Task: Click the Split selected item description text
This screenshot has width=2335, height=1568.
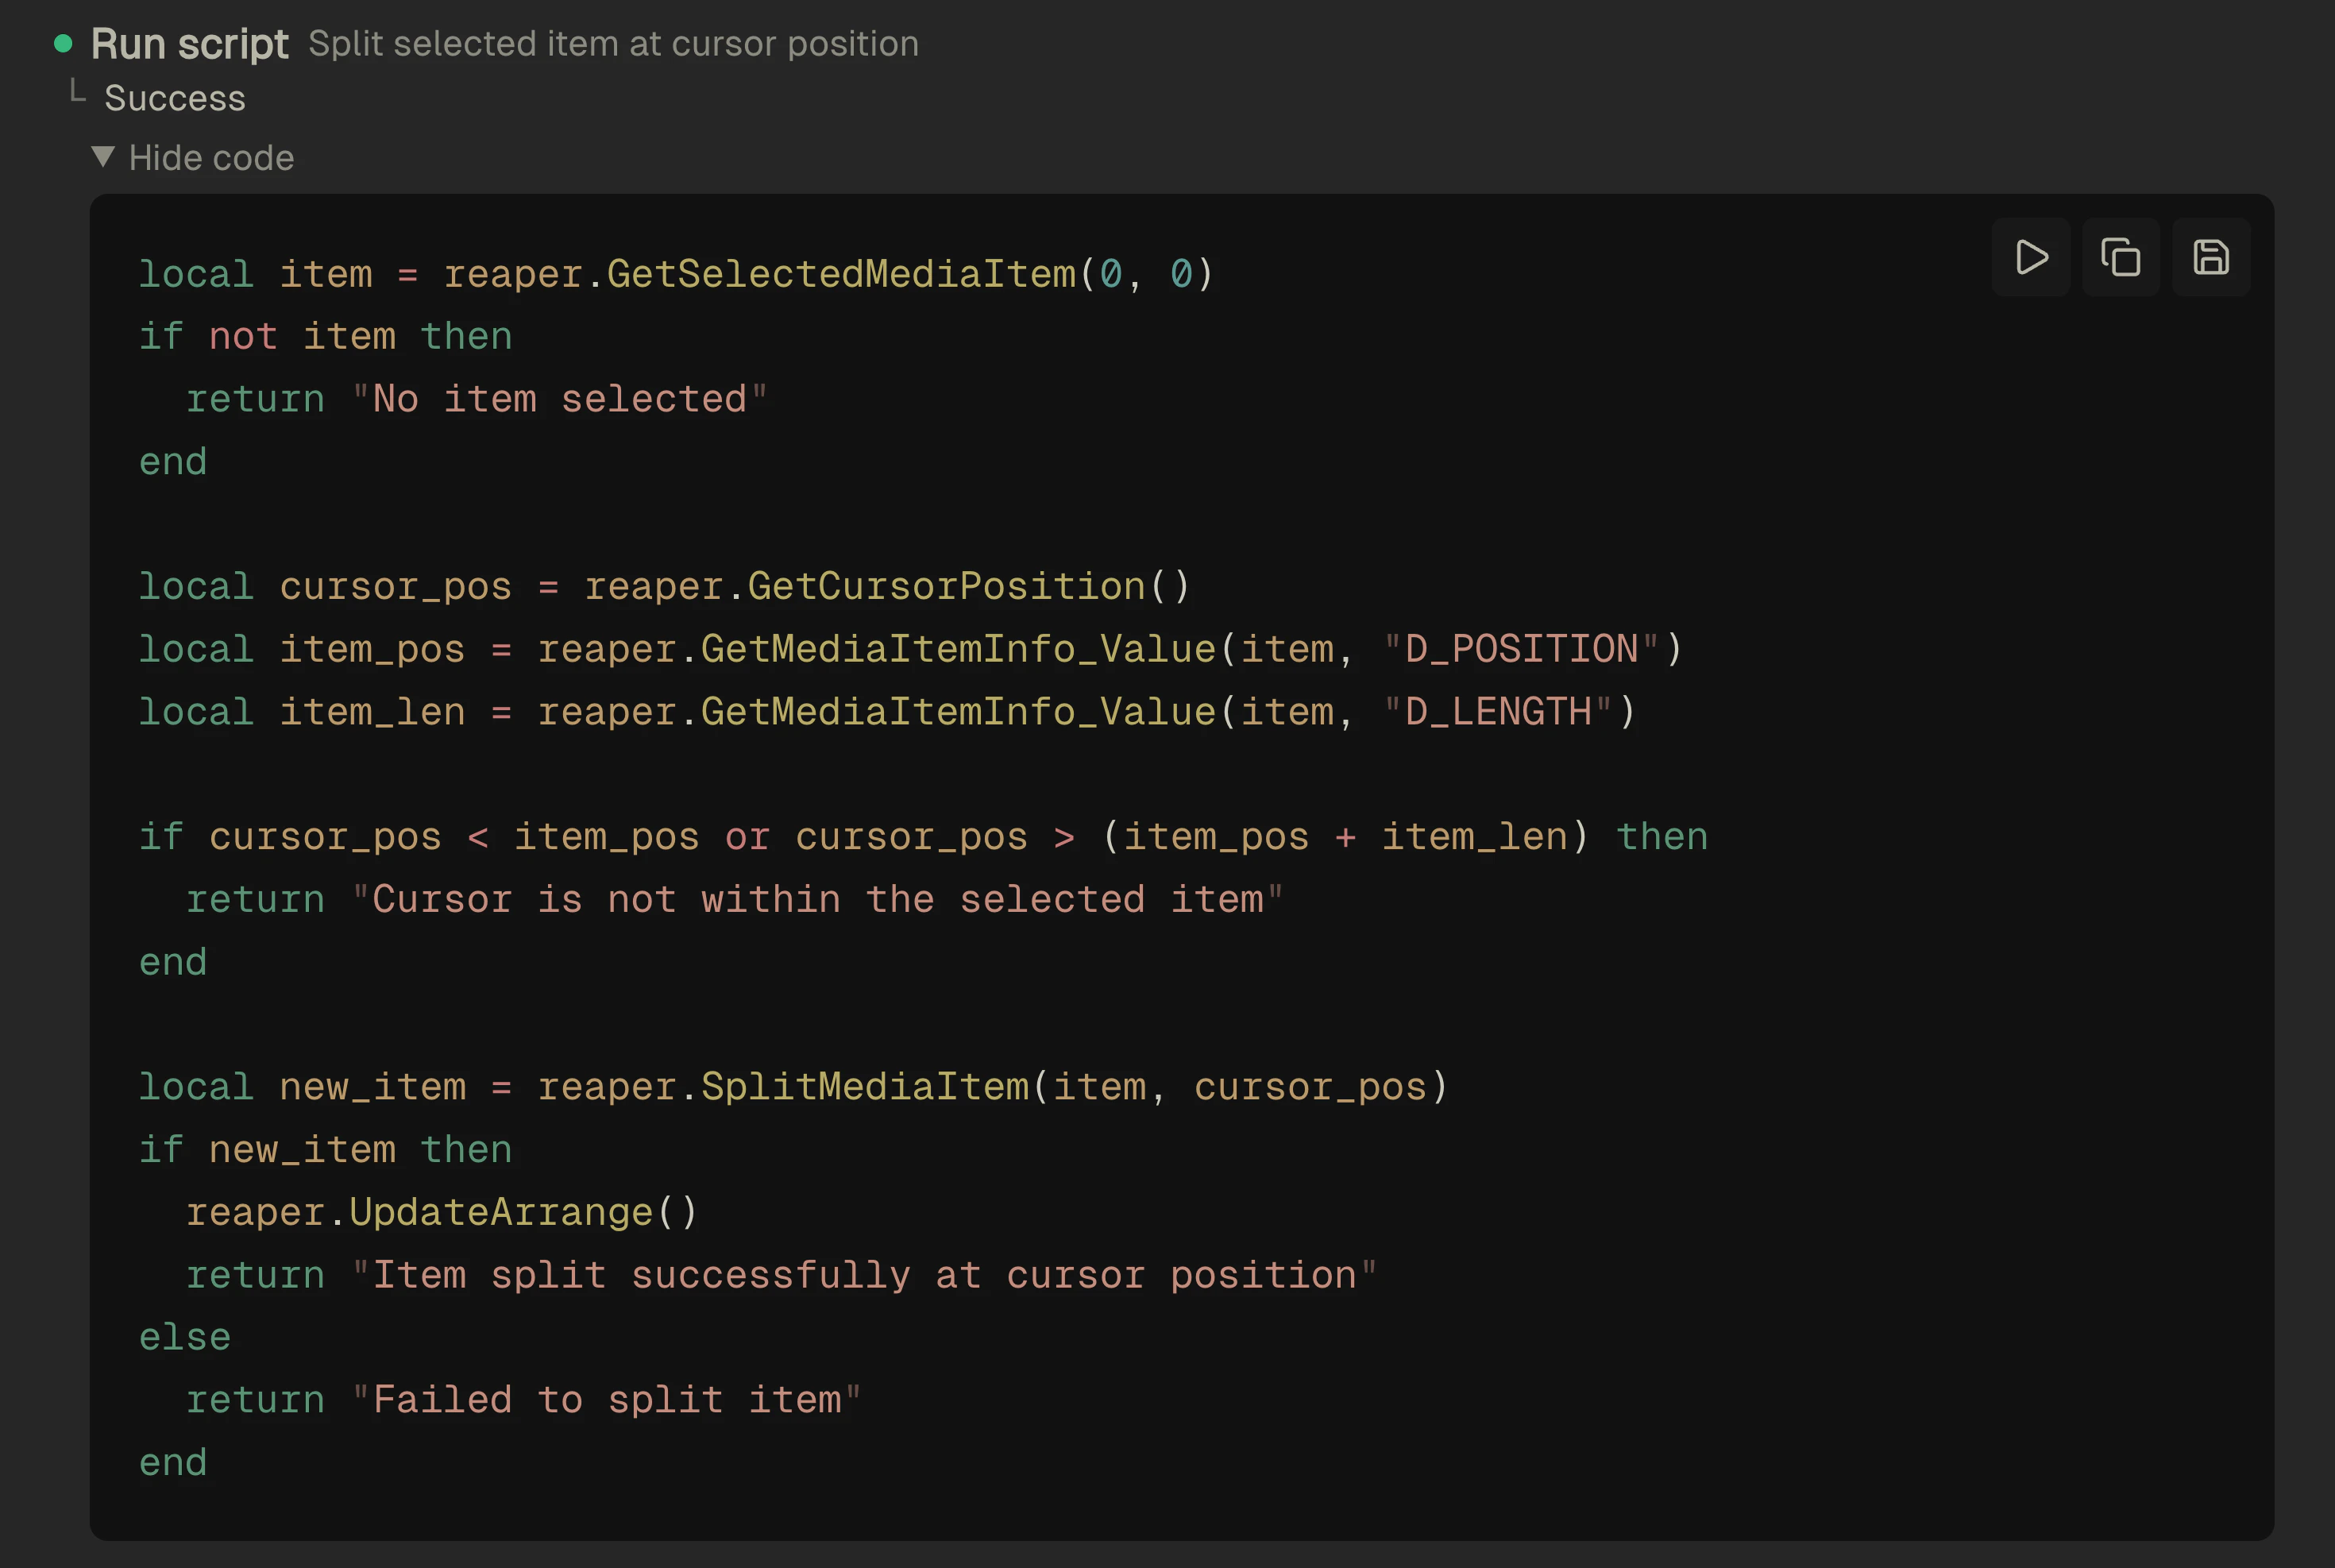Action: (612, 44)
